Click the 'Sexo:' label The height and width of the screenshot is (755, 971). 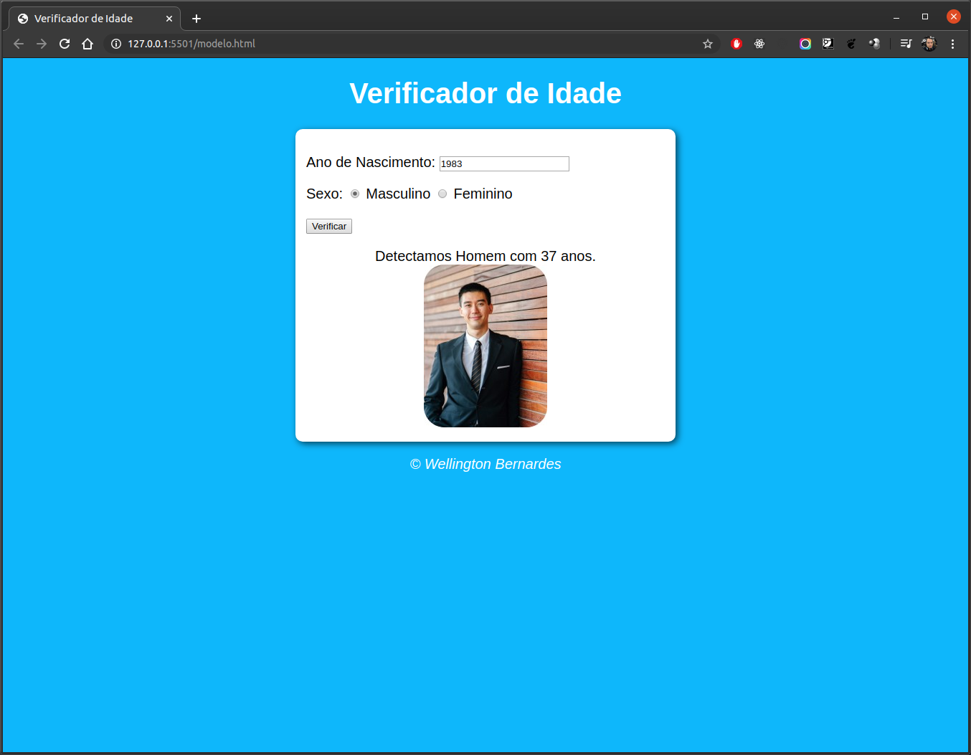324,194
